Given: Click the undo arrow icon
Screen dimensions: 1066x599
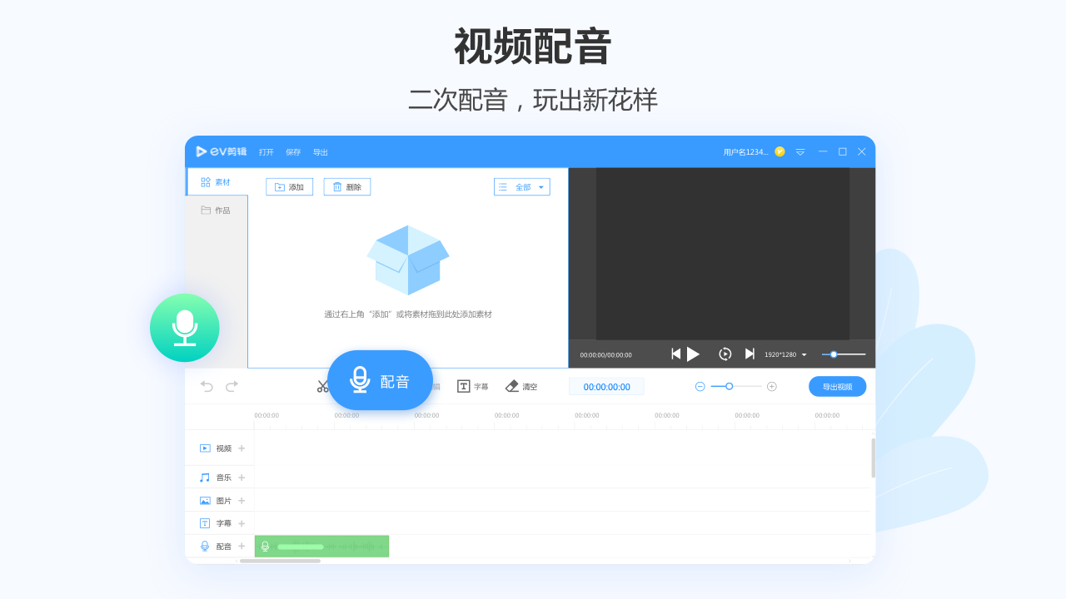Looking at the screenshot, I should coord(206,386).
